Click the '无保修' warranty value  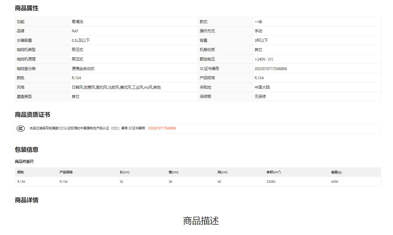(x=261, y=96)
